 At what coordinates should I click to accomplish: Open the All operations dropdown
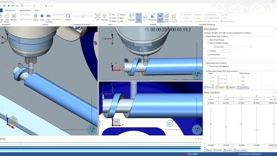tap(232, 47)
